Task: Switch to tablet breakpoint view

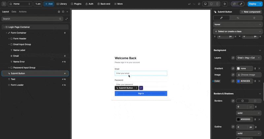Action: click(x=211, y=4)
